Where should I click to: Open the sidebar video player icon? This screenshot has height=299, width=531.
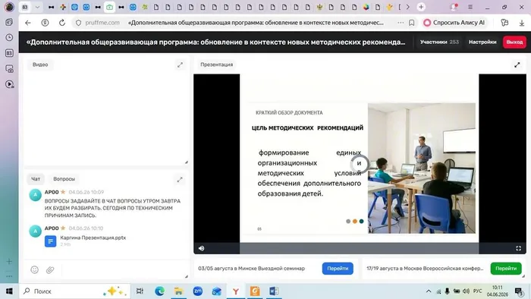(x=9, y=84)
